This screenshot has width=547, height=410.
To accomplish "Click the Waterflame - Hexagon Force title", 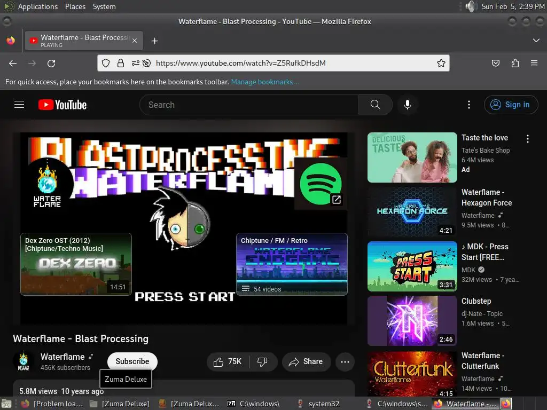I will click(x=487, y=198).
